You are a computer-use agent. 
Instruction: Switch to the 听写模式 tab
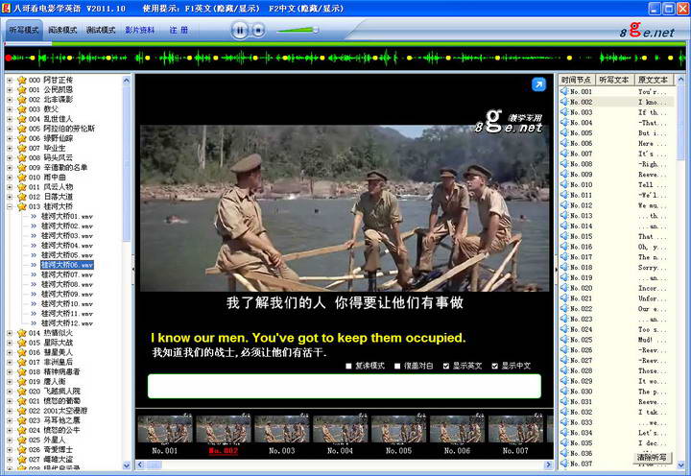point(24,30)
